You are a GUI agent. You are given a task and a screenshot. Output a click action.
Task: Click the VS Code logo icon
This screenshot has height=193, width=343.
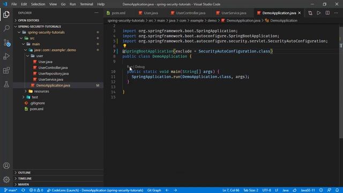5,4
